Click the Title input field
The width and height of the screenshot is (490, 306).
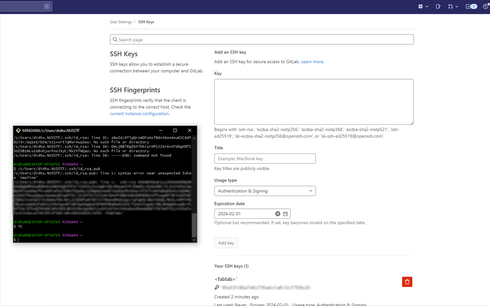pos(265,158)
